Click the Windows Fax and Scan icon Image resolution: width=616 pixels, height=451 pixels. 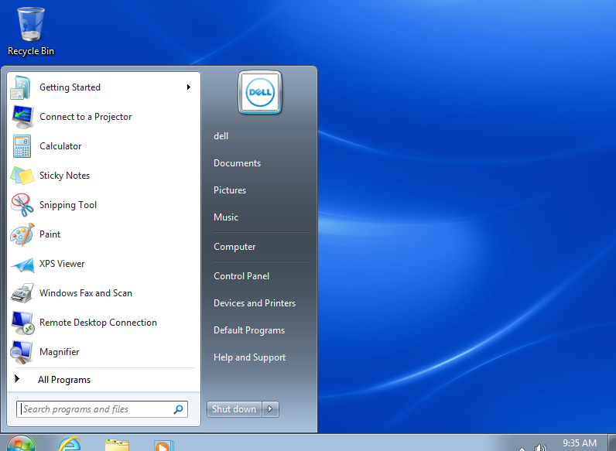22,293
